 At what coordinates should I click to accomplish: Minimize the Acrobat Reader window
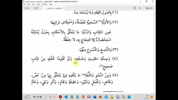coord(140,1)
